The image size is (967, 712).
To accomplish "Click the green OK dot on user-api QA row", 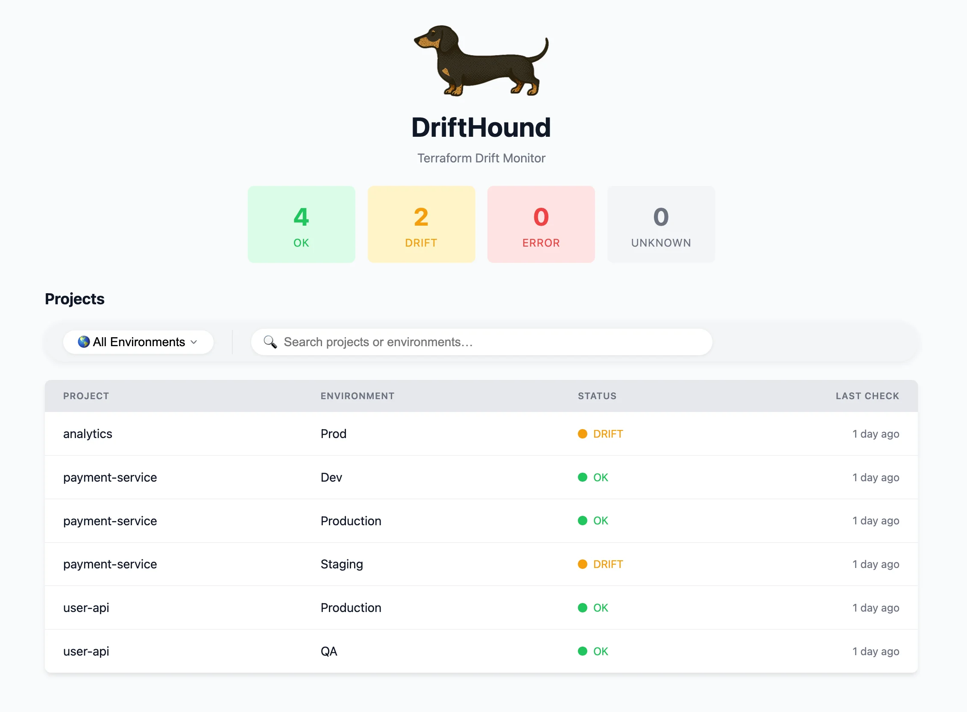I will [582, 651].
